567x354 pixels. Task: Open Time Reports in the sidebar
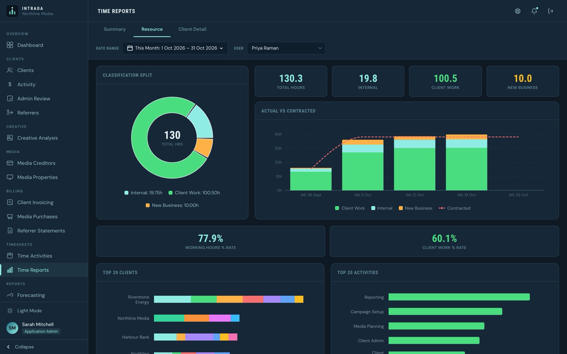(x=44, y=270)
